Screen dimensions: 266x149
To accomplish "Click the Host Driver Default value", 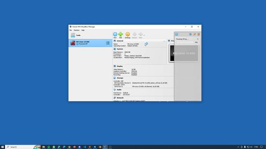I will point(126,93).
